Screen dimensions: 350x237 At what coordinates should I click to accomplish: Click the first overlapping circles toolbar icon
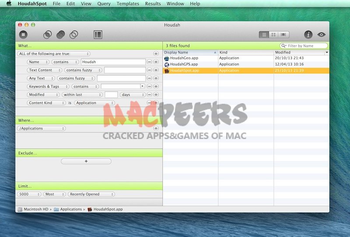[x=47, y=35]
